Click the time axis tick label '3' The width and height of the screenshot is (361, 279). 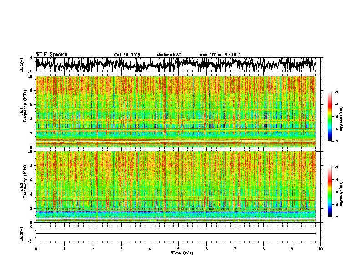[121, 248]
